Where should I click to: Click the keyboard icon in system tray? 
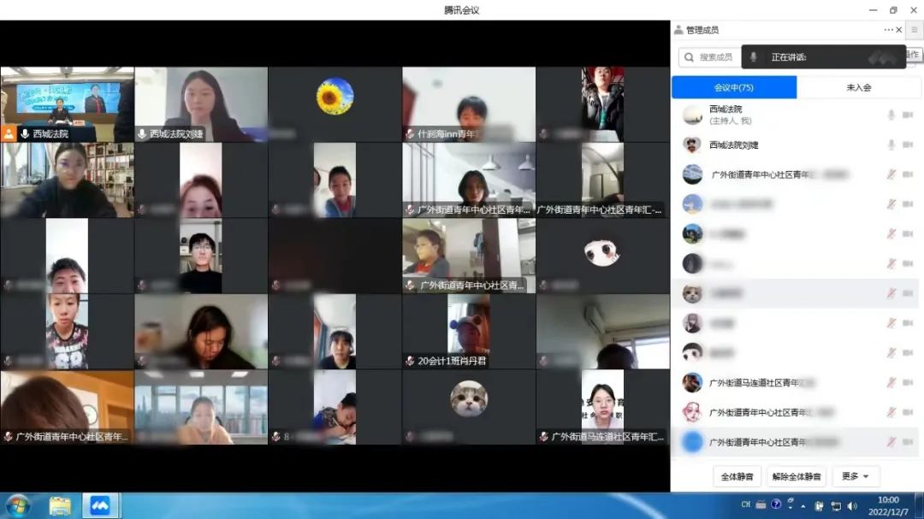761,504
